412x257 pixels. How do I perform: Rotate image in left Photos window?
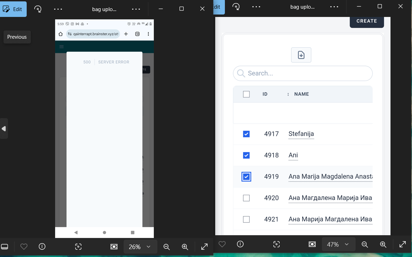point(38,9)
